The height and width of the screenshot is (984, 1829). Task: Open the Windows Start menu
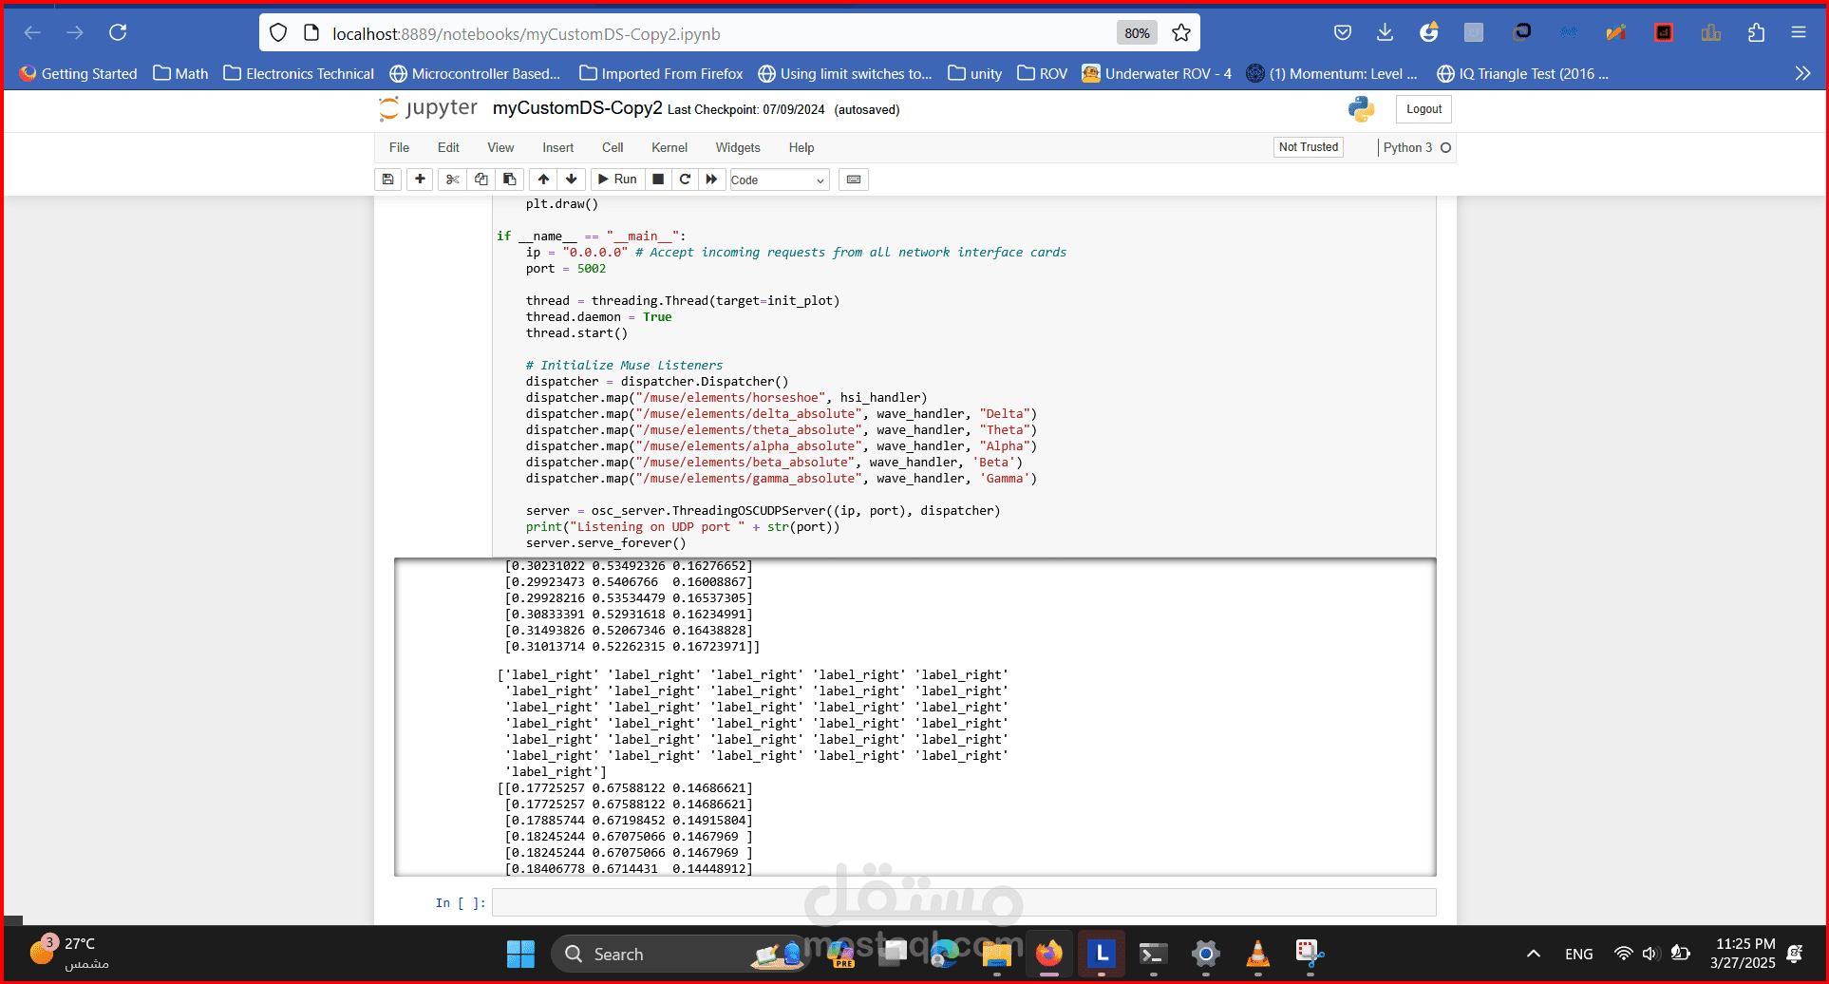(x=520, y=955)
